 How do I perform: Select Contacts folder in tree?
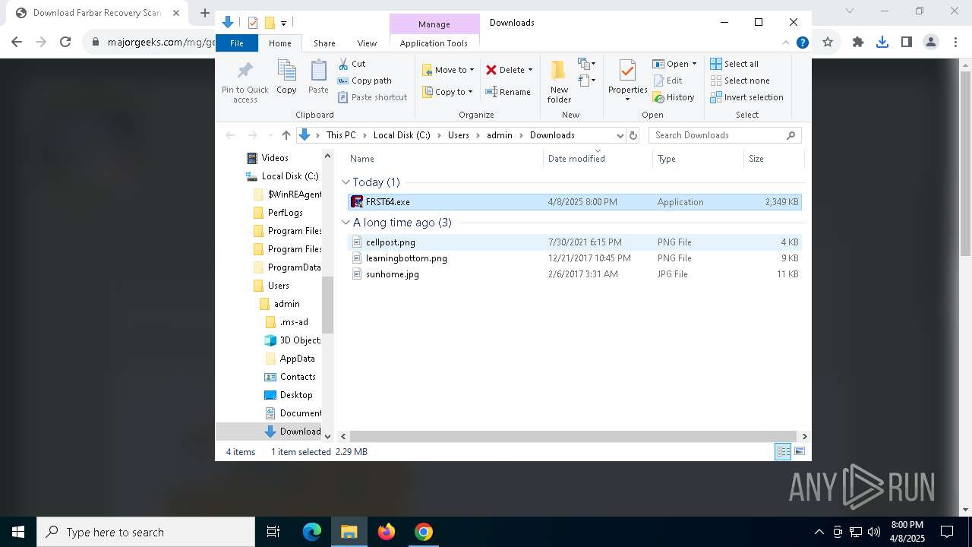[x=298, y=377]
